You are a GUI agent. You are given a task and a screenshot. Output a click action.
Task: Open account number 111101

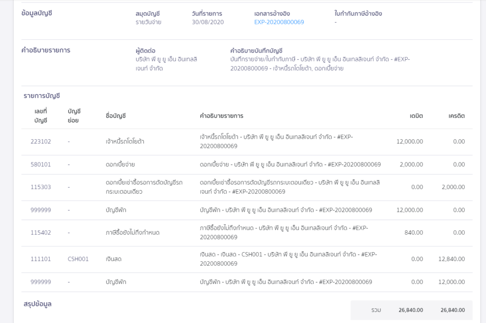41,259
